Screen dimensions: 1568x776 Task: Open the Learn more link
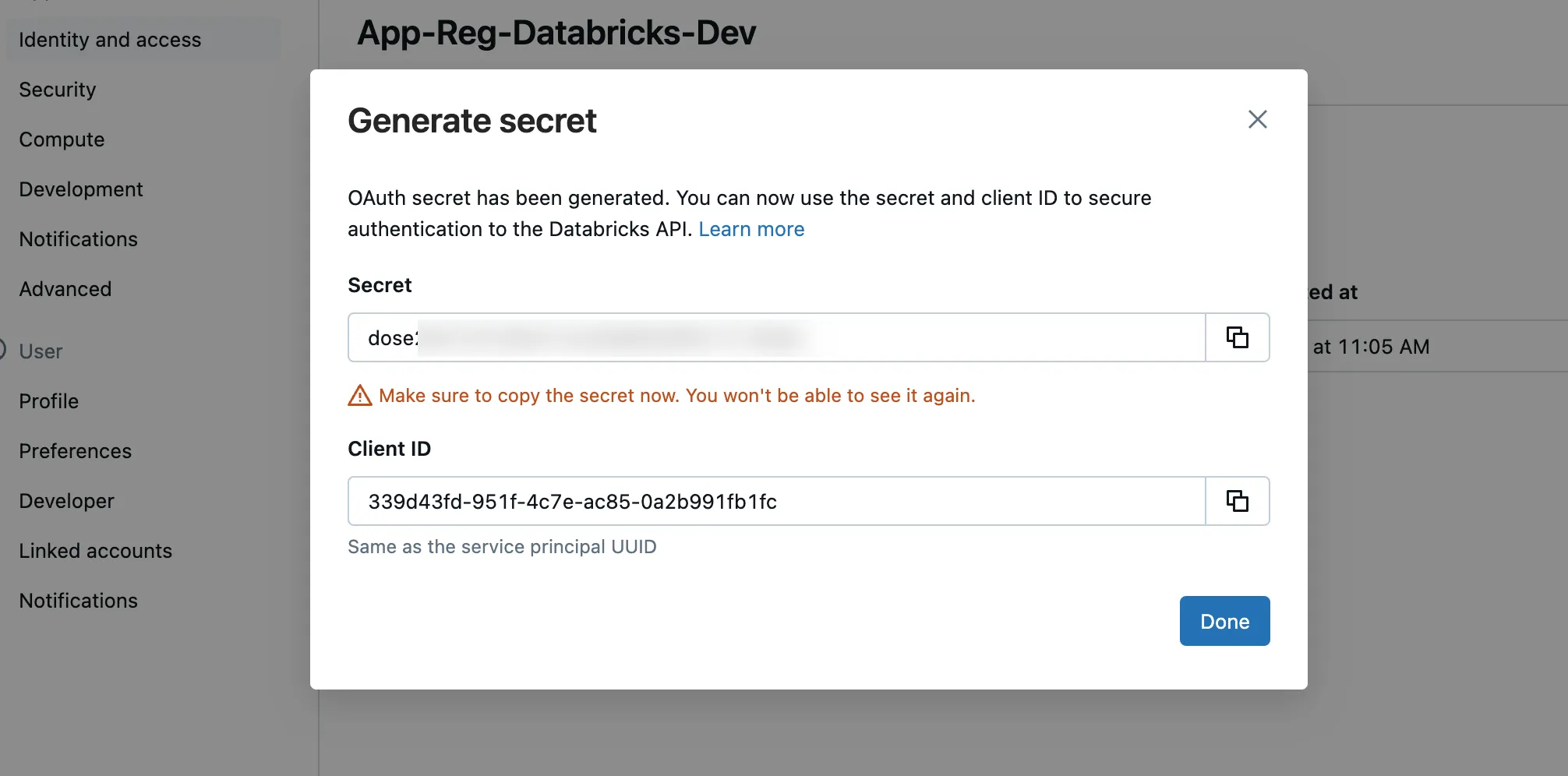(x=750, y=229)
